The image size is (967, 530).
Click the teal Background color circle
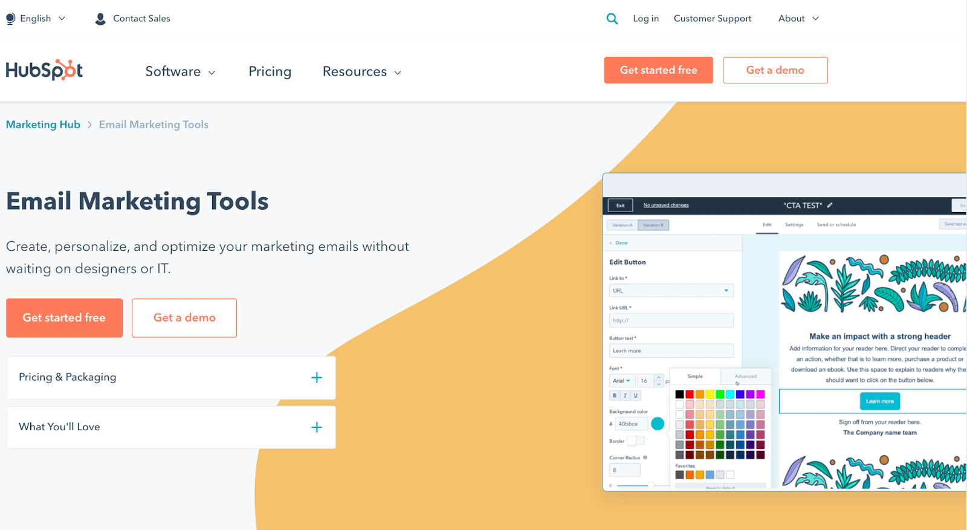point(658,424)
